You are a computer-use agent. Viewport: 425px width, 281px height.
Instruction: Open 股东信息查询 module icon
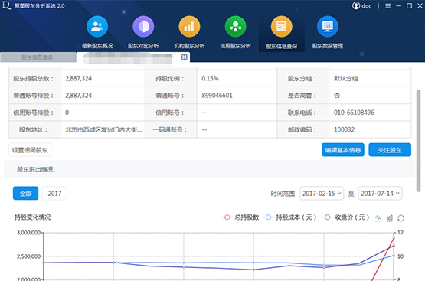tap(282, 27)
